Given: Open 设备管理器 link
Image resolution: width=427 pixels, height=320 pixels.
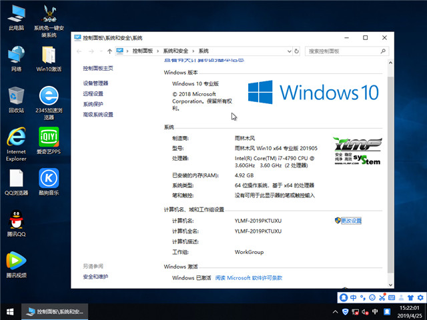Looking at the screenshot, I should tap(95, 83).
